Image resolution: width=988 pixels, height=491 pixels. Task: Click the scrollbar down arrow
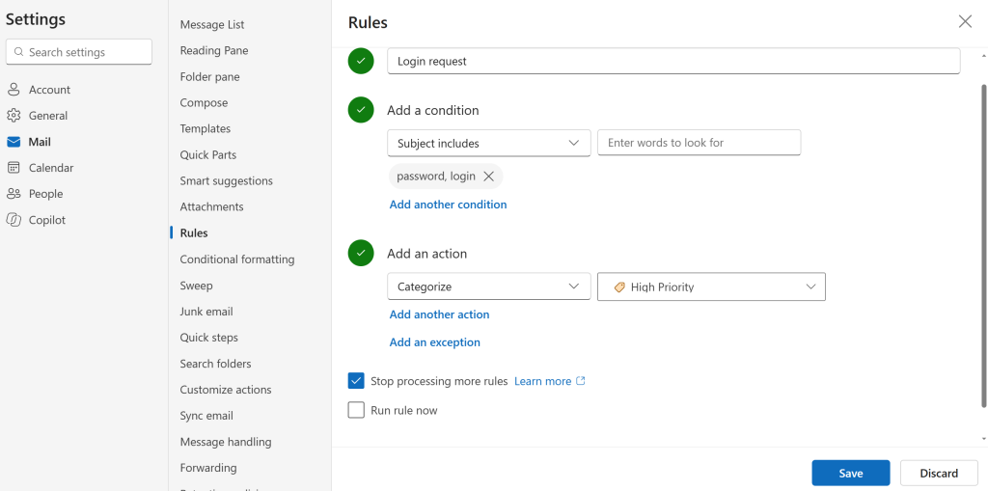[x=984, y=439]
